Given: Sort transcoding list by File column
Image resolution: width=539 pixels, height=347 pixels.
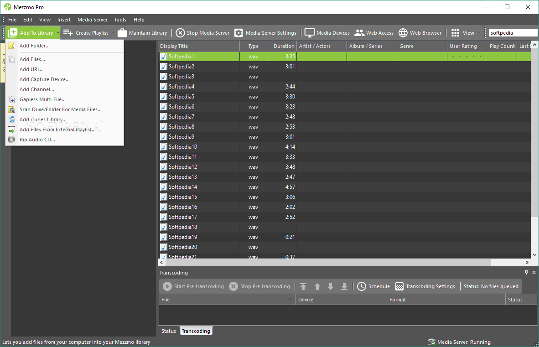Looking at the screenshot, I should (x=227, y=300).
